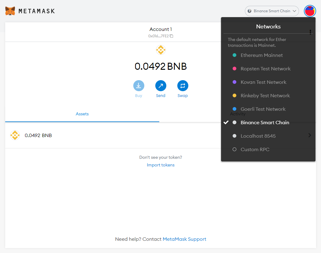Click the Custom RPC hollow circle
321x253 pixels.
click(234, 149)
